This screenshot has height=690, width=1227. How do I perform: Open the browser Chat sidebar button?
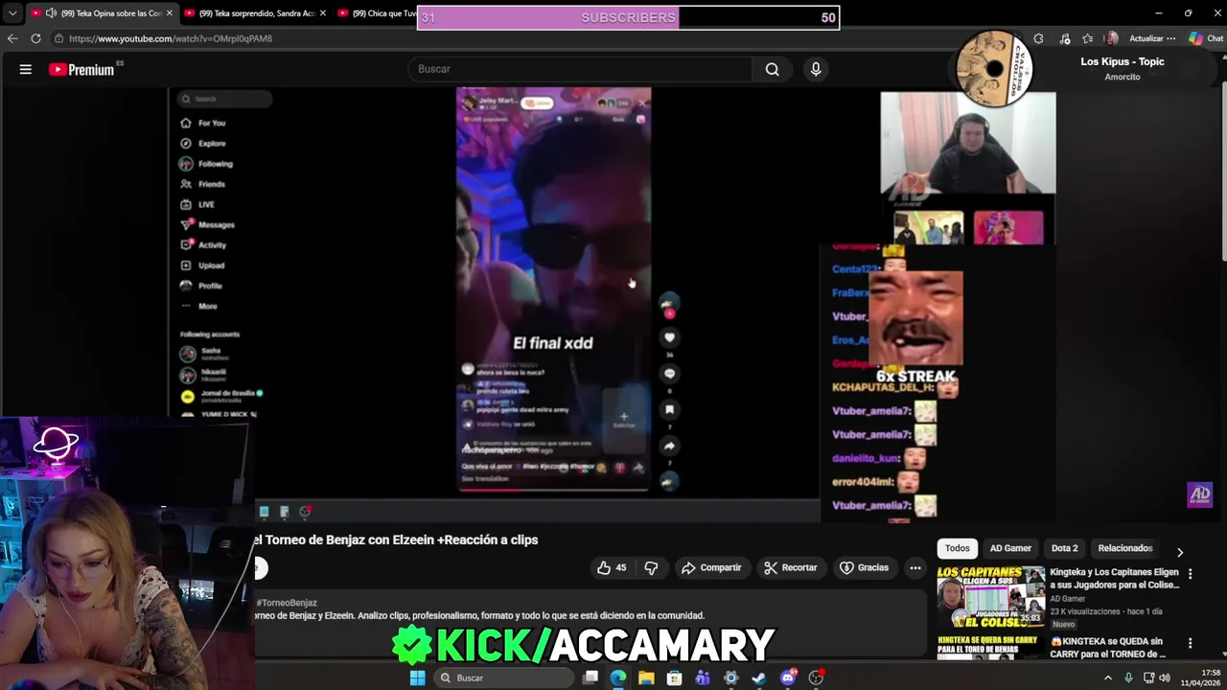pyautogui.click(x=1206, y=38)
